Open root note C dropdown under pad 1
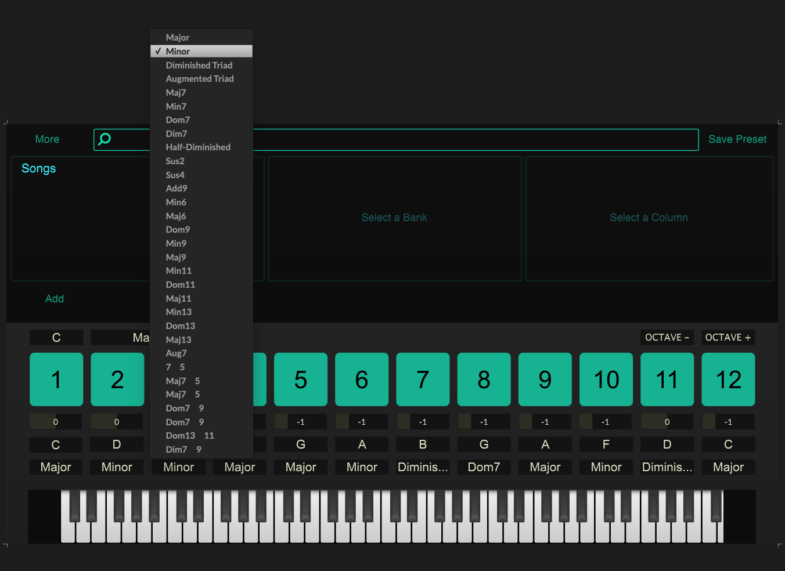This screenshot has width=785, height=571. click(x=56, y=444)
